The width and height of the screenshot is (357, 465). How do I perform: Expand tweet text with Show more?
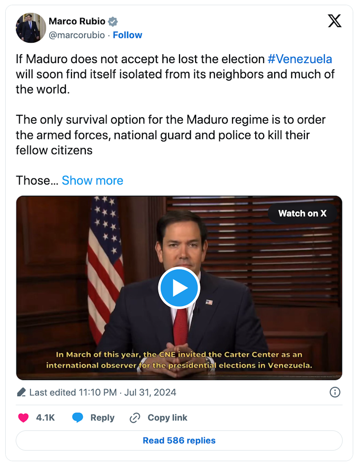92,180
